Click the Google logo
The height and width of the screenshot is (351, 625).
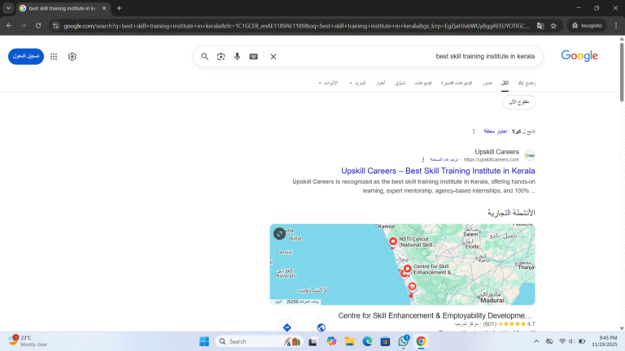579,56
